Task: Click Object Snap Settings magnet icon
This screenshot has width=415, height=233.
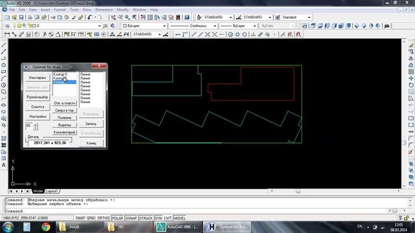Action: coord(298,34)
